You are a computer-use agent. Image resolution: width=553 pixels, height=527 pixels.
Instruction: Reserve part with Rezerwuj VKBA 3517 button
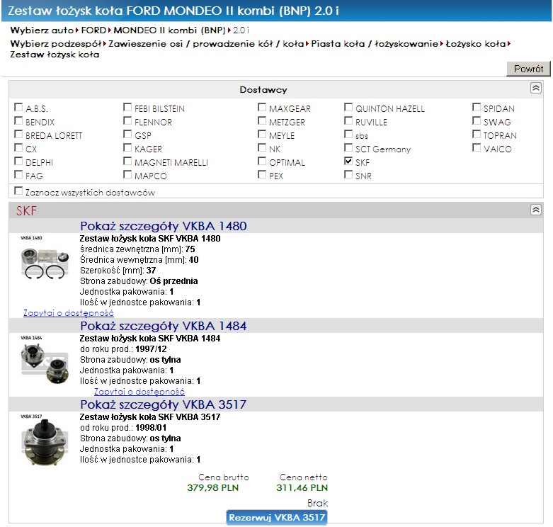tap(276, 518)
